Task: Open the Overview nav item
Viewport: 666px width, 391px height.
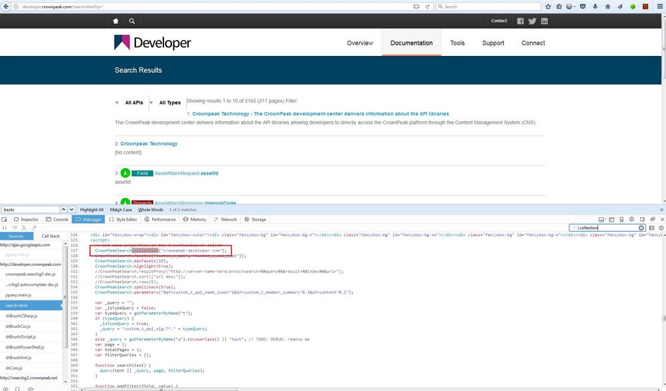Action: [360, 43]
